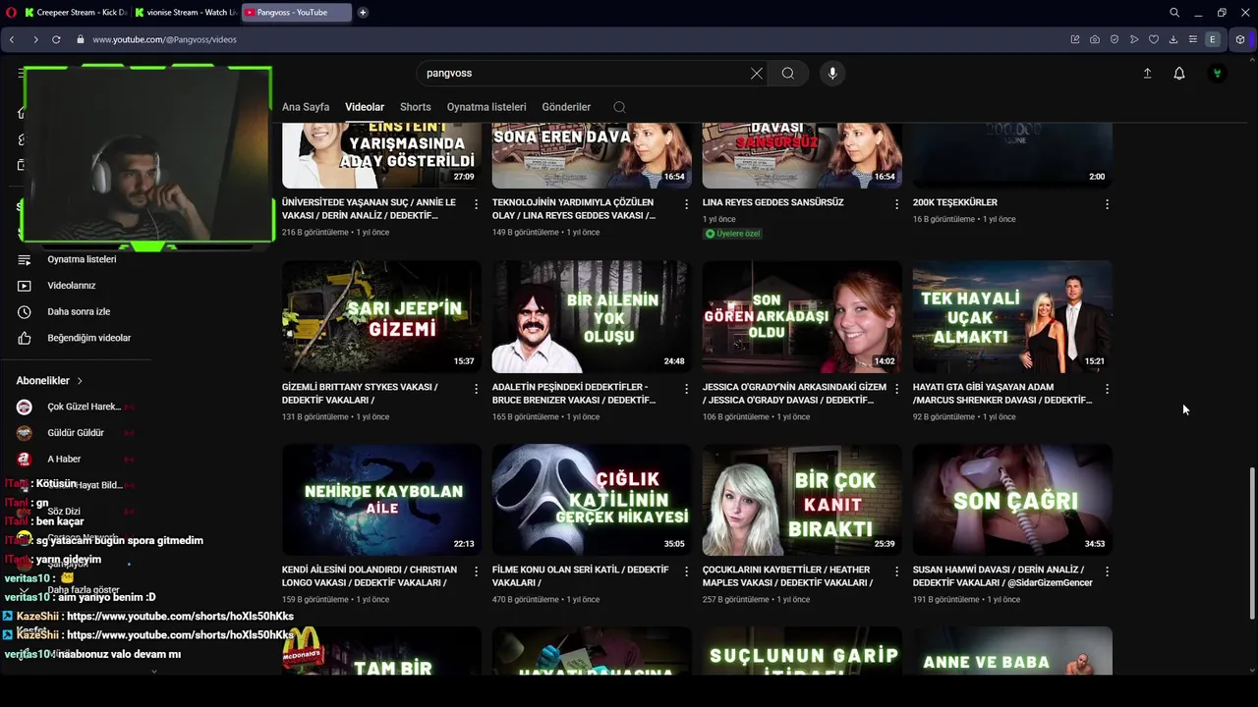Open title 'SUSAN HAMWI DAVASI / DERİN ANALİZ'
The width and height of the screenshot is (1258, 707).
point(1002,575)
